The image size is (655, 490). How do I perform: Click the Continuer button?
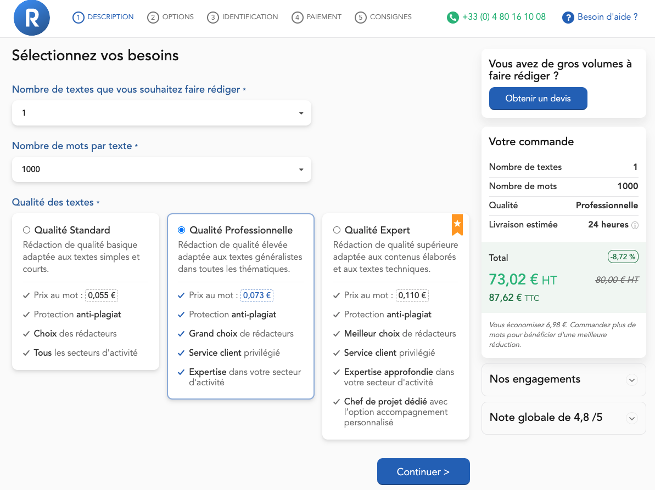pyautogui.click(x=423, y=472)
